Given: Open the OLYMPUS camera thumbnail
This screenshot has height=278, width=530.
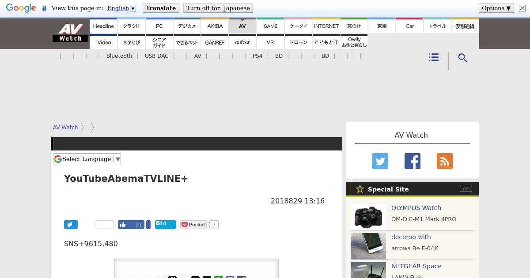Looking at the screenshot, I should pos(368,217).
